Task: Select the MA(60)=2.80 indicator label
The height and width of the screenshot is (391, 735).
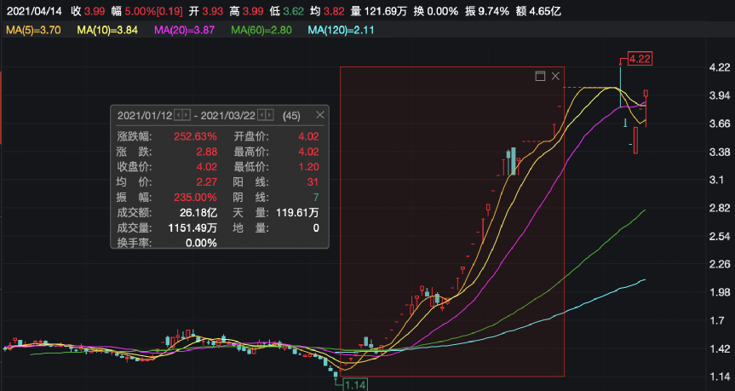Action: [x=261, y=30]
